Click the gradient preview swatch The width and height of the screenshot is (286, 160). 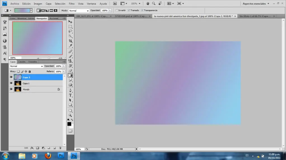click(x=22, y=10)
